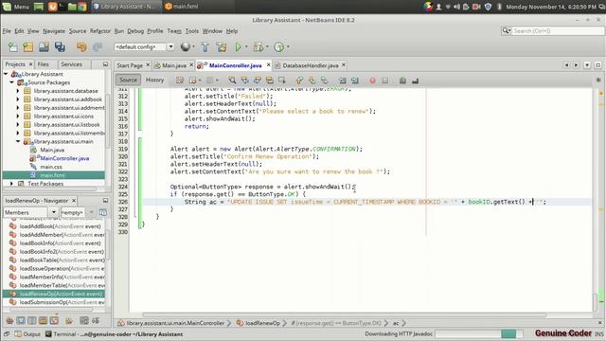Click the New File toolbar icon
Screen dimensions: 606x341
(x=12, y=47)
